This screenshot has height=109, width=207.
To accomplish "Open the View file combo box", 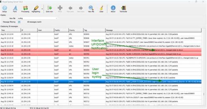I will pyautogui.click(x=37, y=18).
